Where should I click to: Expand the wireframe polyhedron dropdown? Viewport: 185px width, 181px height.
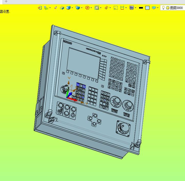pos(91,8)
